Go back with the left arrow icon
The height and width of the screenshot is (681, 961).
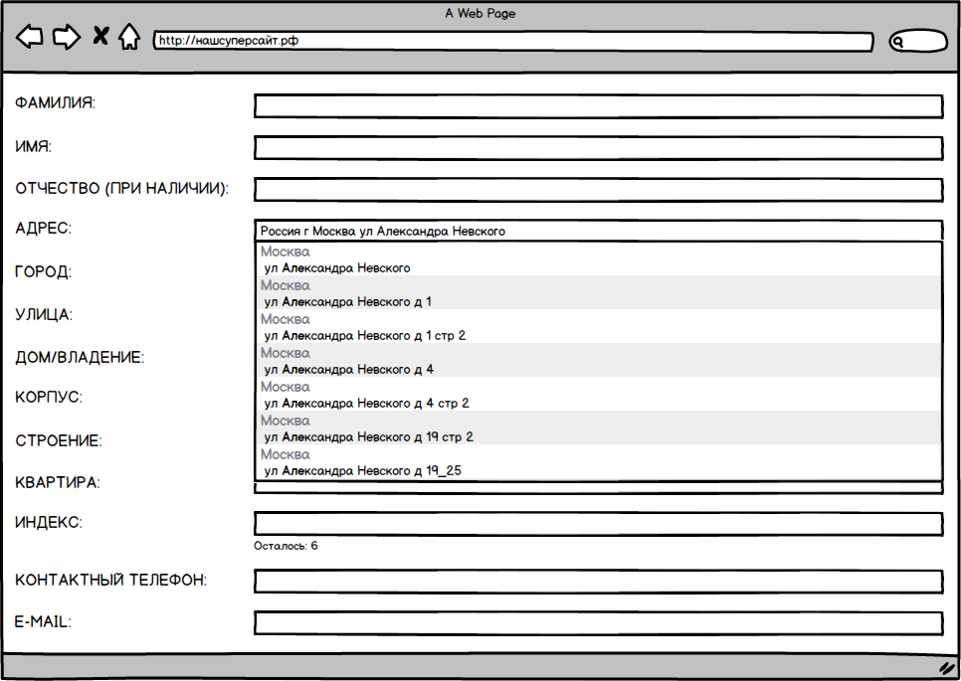point(30,37)
